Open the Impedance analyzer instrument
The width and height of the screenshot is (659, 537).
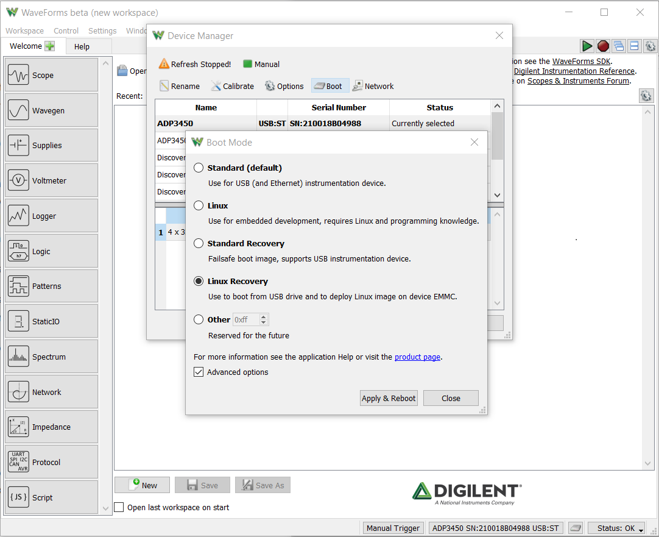pos(51,427)
